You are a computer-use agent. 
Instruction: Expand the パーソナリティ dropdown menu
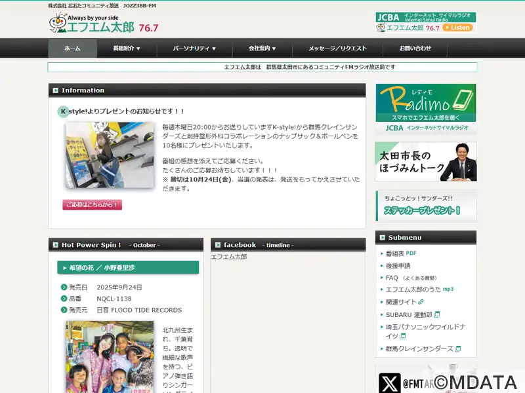tap(194, 48)
